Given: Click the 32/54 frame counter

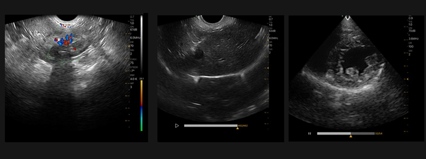Looking at the screenshot, I should pos(379,133).
